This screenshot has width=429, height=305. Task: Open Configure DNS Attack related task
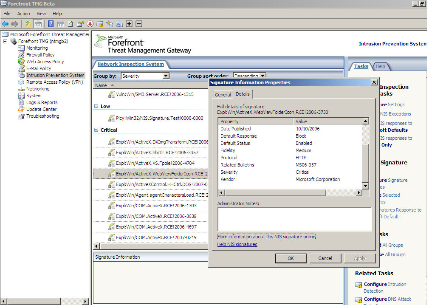pos(387,299)
